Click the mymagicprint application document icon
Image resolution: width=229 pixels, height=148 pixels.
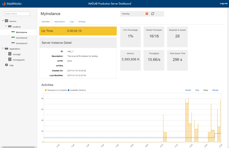[x=10, y=59]
